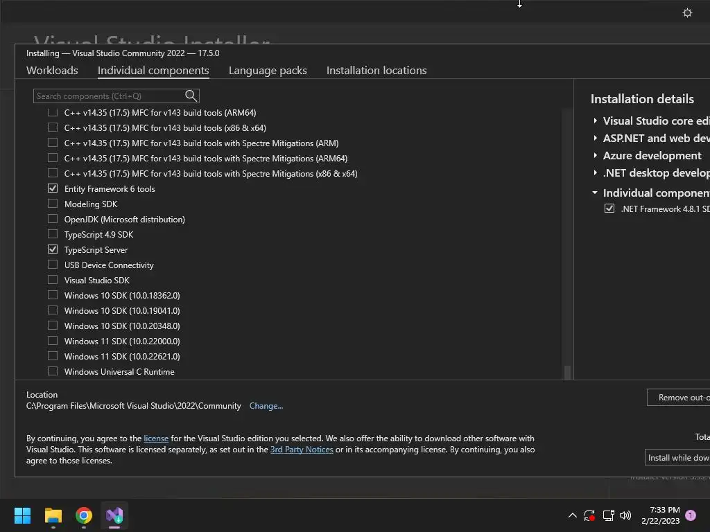
Task: Go to Installation locations tab
Action: 376,70
